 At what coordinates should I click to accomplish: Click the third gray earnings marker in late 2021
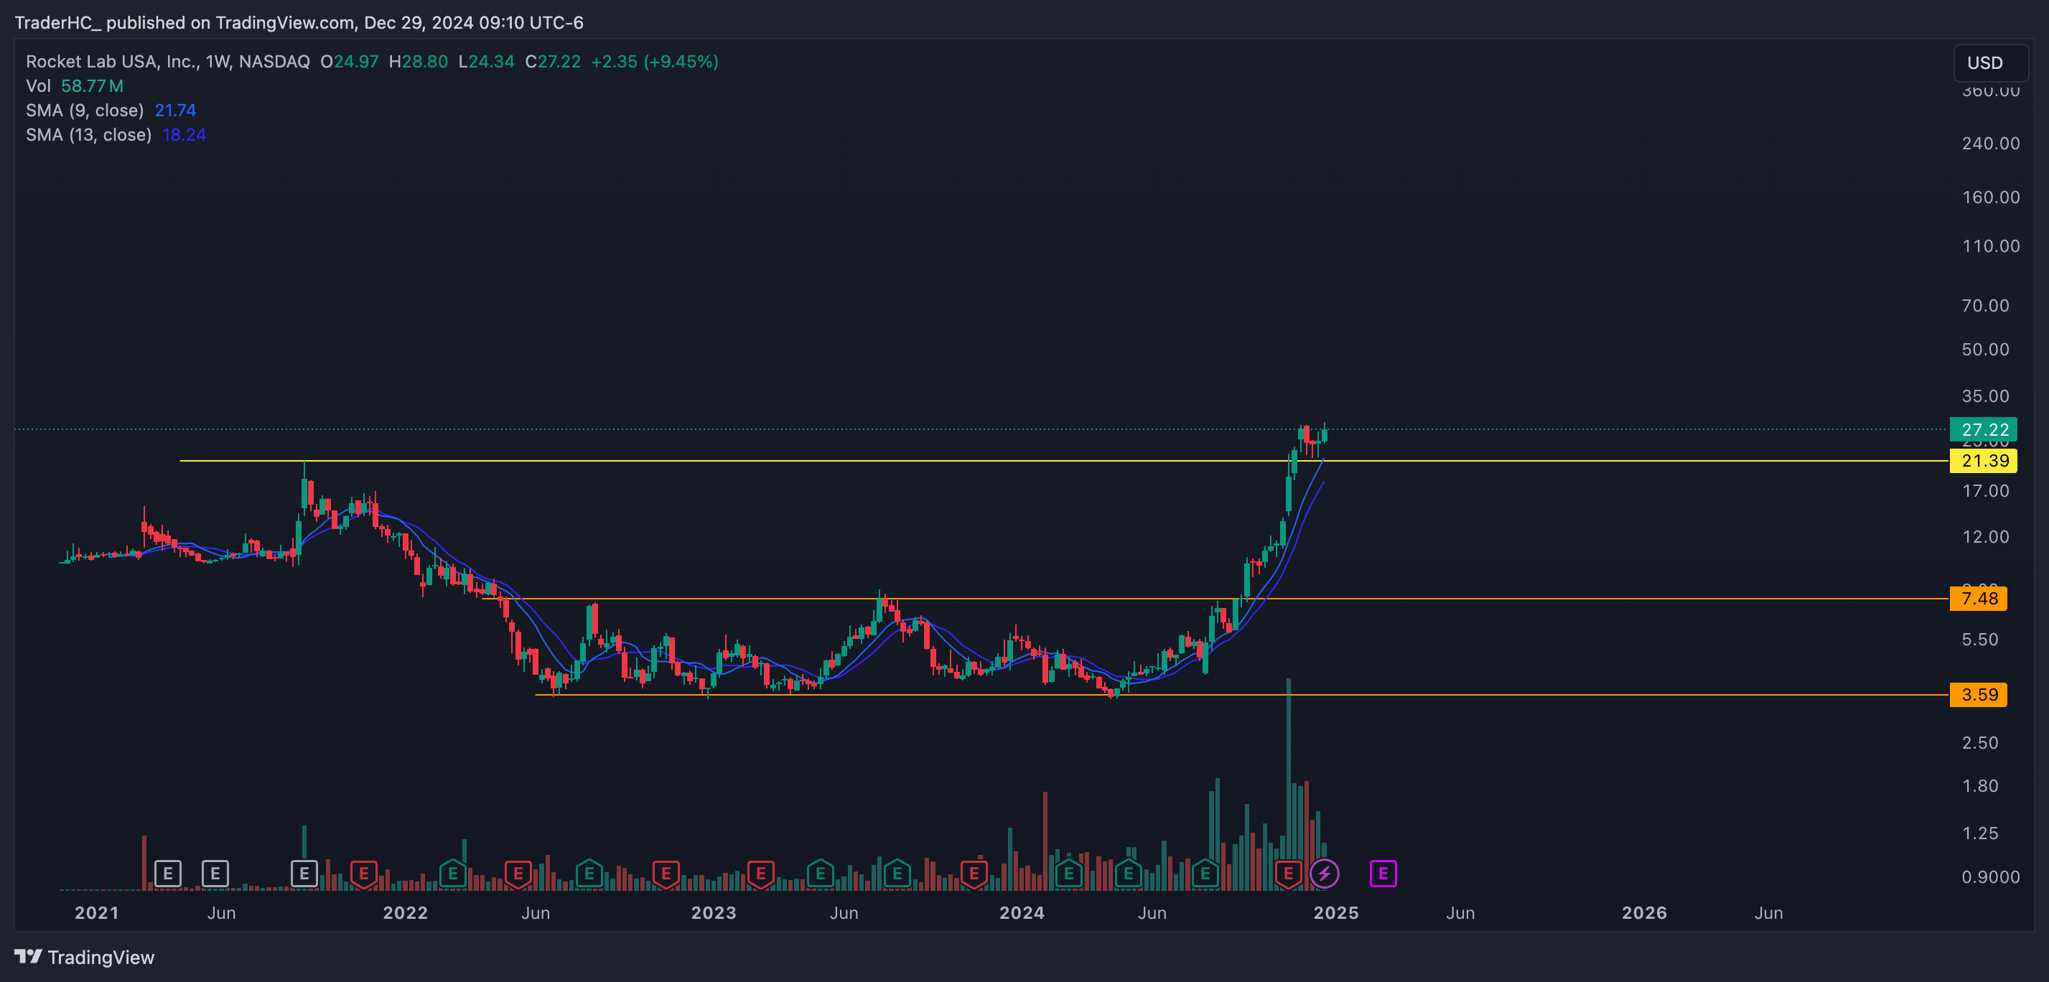[x=304, y=874]
